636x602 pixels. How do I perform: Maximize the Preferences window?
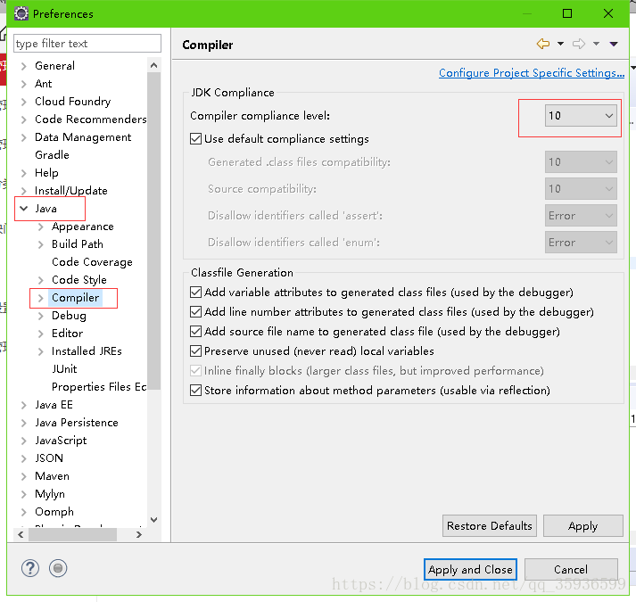tap(567, 13)
